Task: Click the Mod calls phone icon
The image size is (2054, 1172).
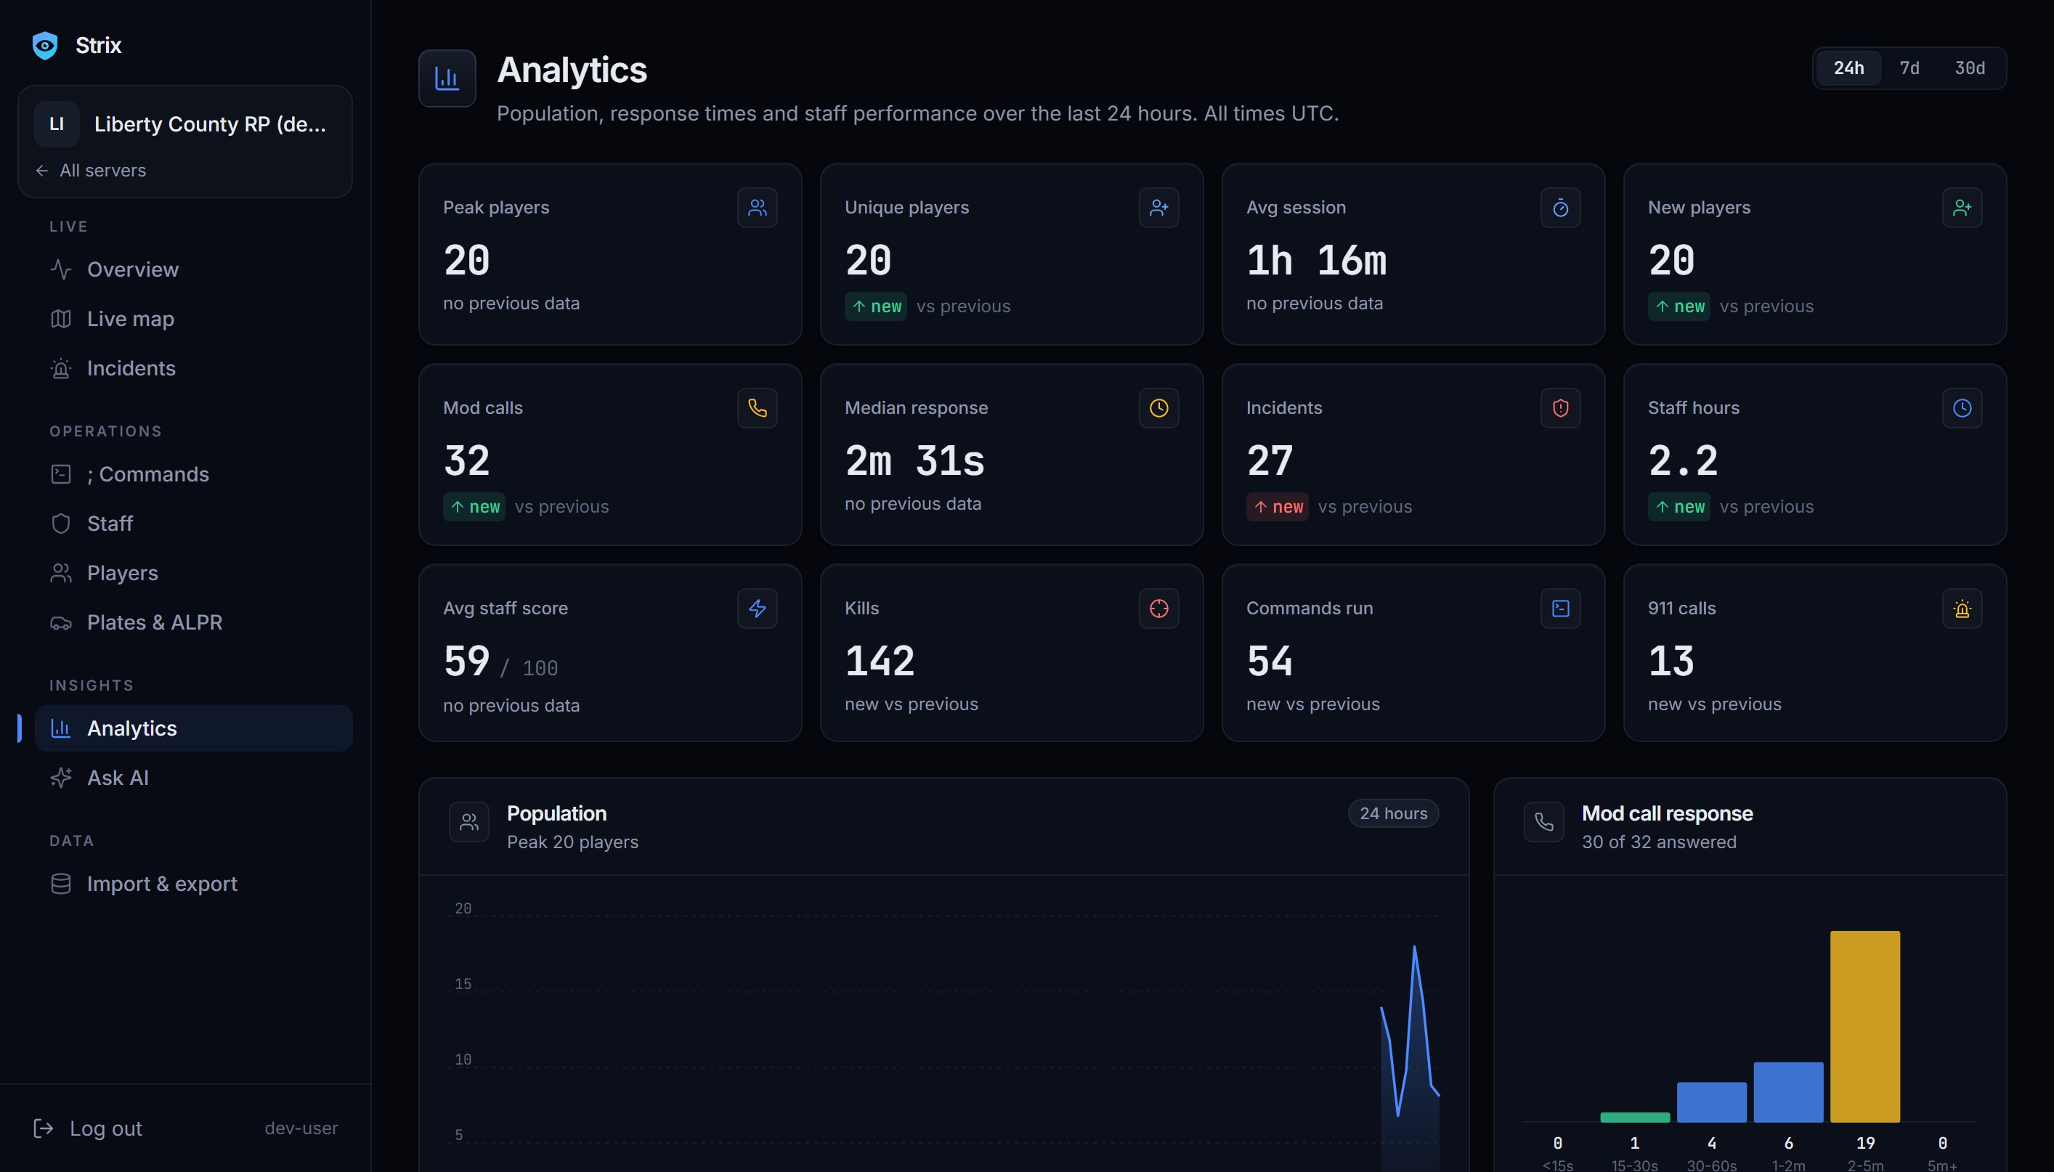Action: [x=758, y=408]
